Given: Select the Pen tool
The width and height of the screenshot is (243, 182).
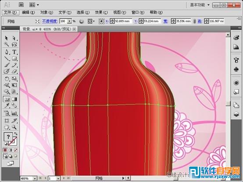Looking at the screenshot, I should [7, 52].
